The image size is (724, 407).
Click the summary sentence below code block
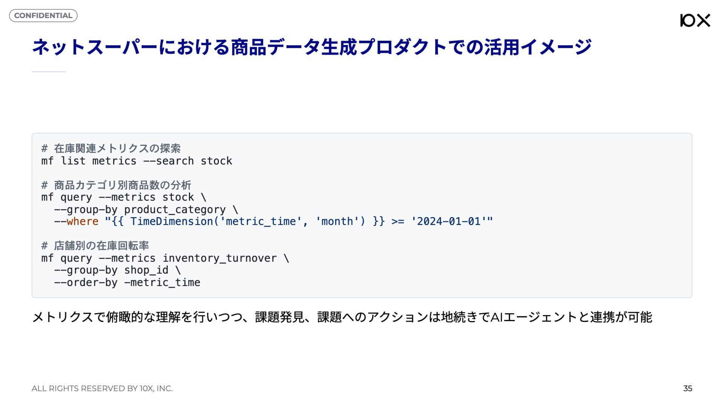tap(342, 317)
